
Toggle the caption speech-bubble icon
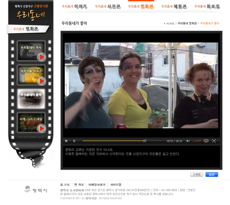tap(206, 141)
